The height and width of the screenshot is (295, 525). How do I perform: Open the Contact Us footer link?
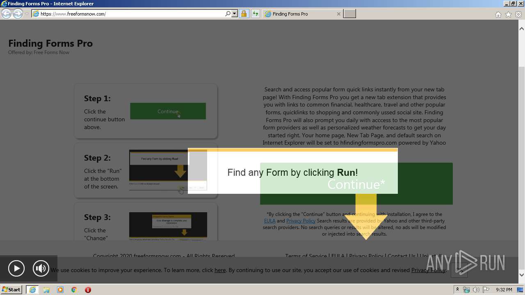pyautogui.click(x=401, y=256)
